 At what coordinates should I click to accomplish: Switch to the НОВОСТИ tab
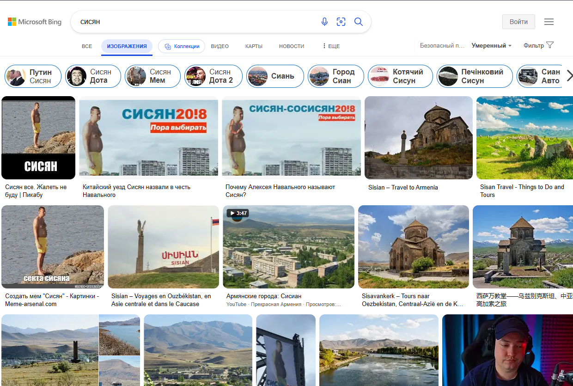pos(292,46)
